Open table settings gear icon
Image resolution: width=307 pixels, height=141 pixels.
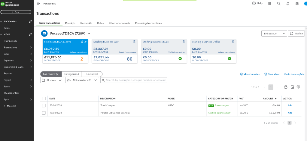tap(298, 87)
